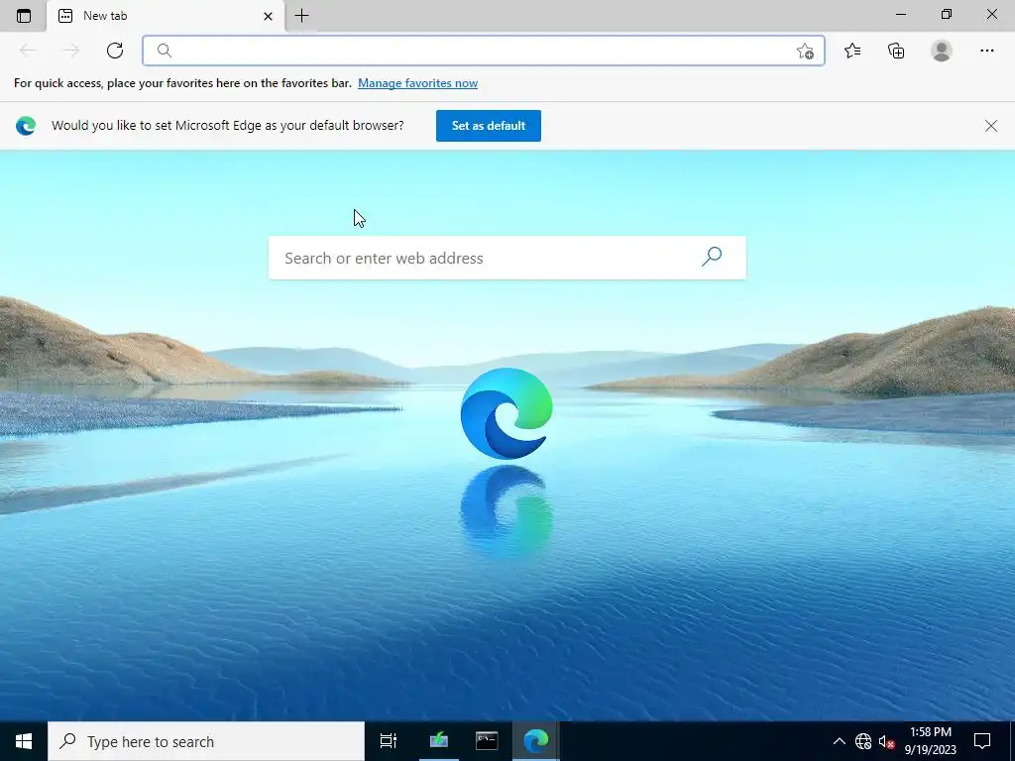Viewport: 1015px width, 761px height.
Task: Open the network globe tray icon
Action: click(863, 741)
